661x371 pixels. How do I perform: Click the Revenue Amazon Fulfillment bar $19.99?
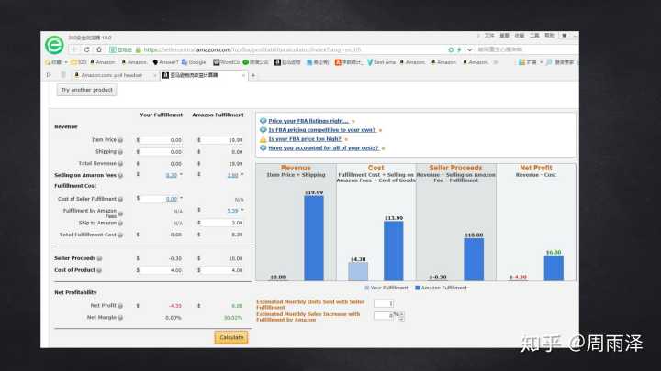click(x=314, y=238)
